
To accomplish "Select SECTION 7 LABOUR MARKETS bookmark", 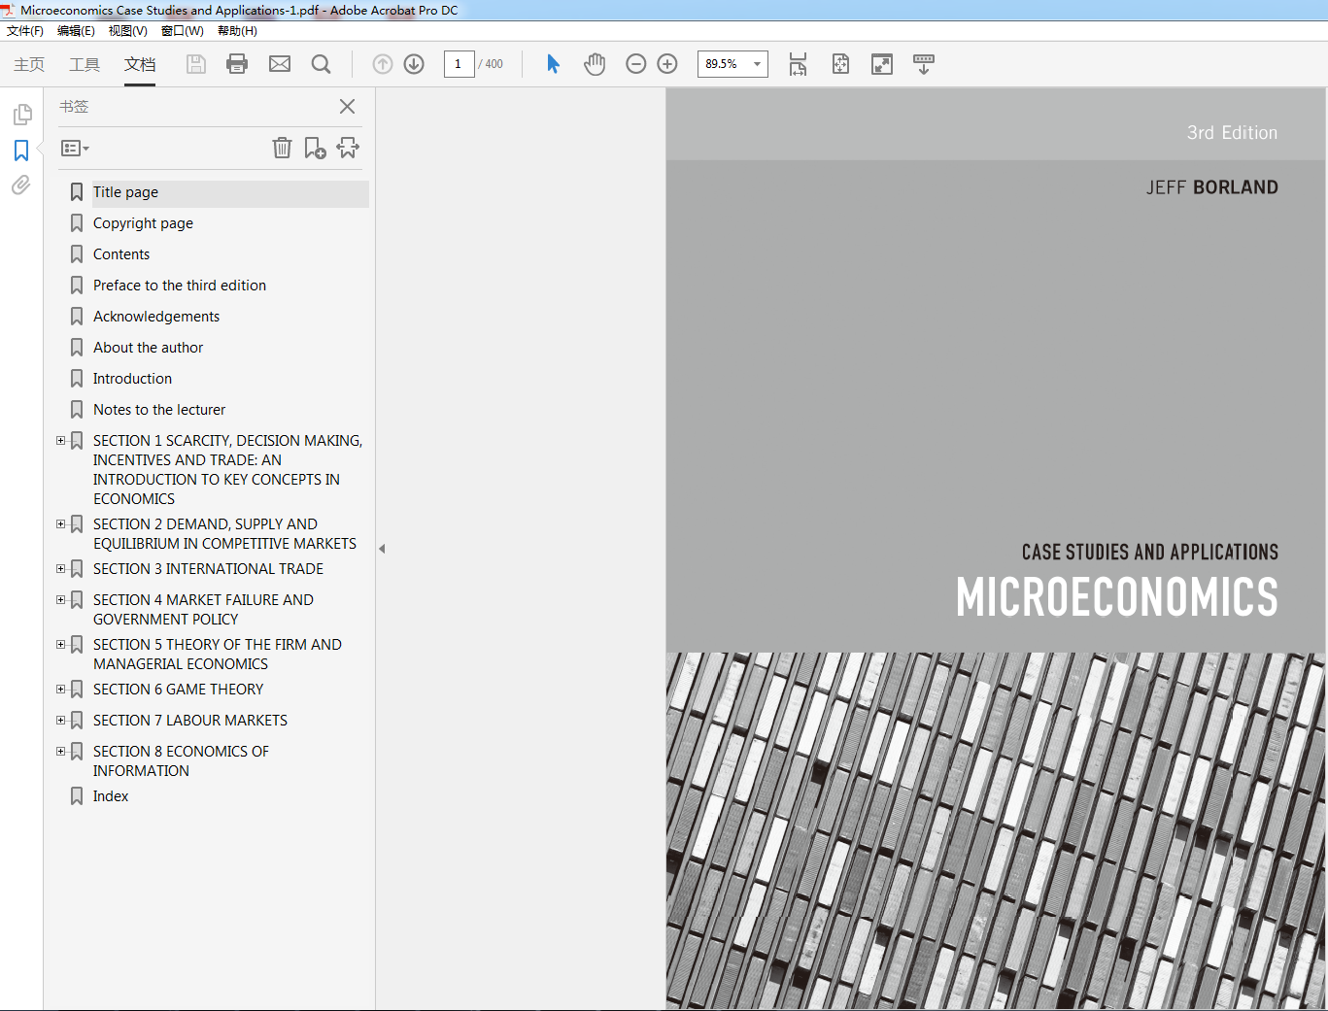I will (x=190, y=721).
